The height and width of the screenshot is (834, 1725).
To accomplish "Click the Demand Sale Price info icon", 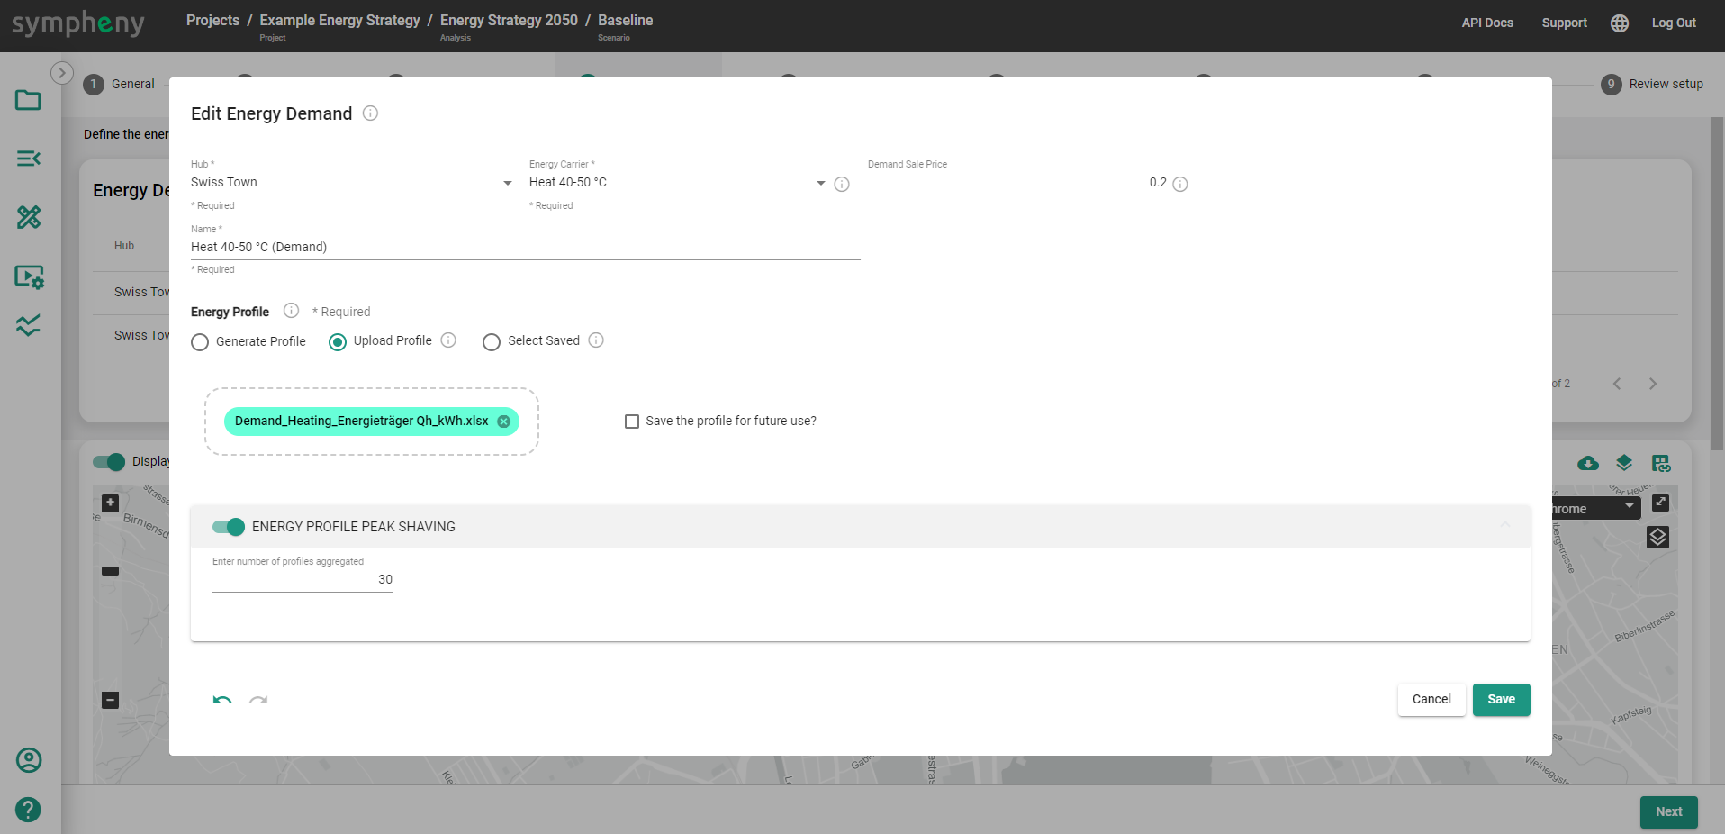I will pos(1180,184).
